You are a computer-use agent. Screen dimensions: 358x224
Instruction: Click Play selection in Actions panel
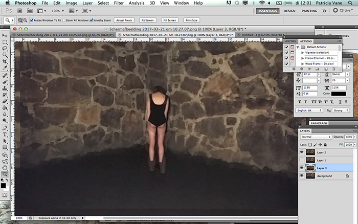click(x=309, y=69)
